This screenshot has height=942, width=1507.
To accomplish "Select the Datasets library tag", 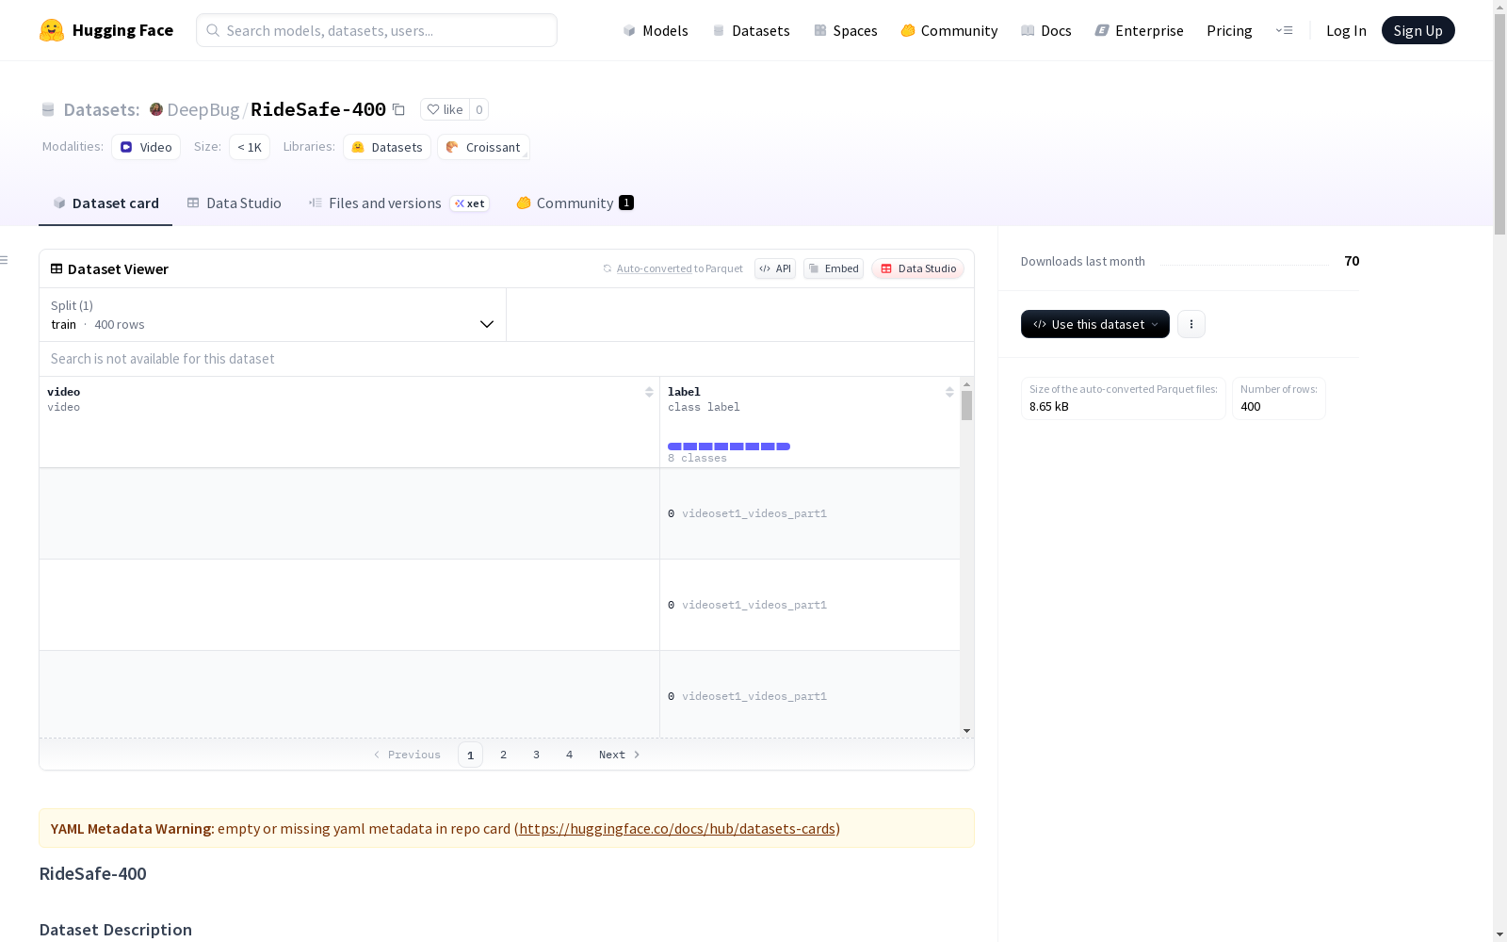I will click(x=387, y=147).
